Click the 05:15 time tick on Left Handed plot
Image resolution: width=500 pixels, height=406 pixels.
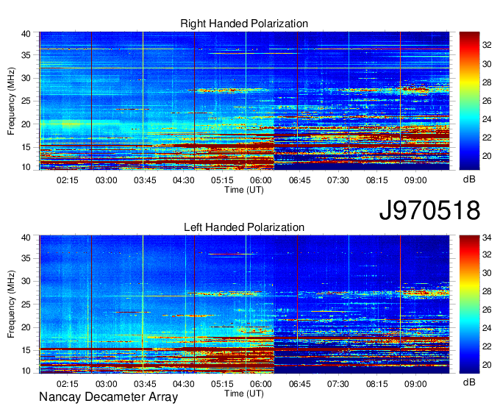222,384
